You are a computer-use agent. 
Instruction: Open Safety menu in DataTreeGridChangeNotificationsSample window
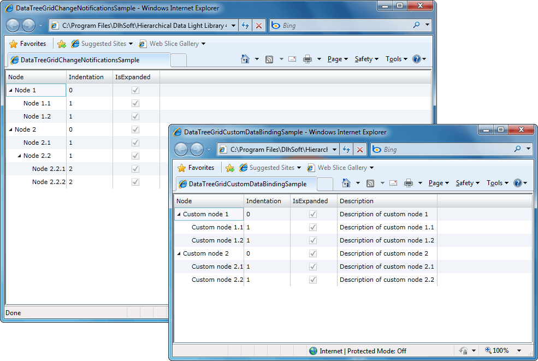(366, 59)
